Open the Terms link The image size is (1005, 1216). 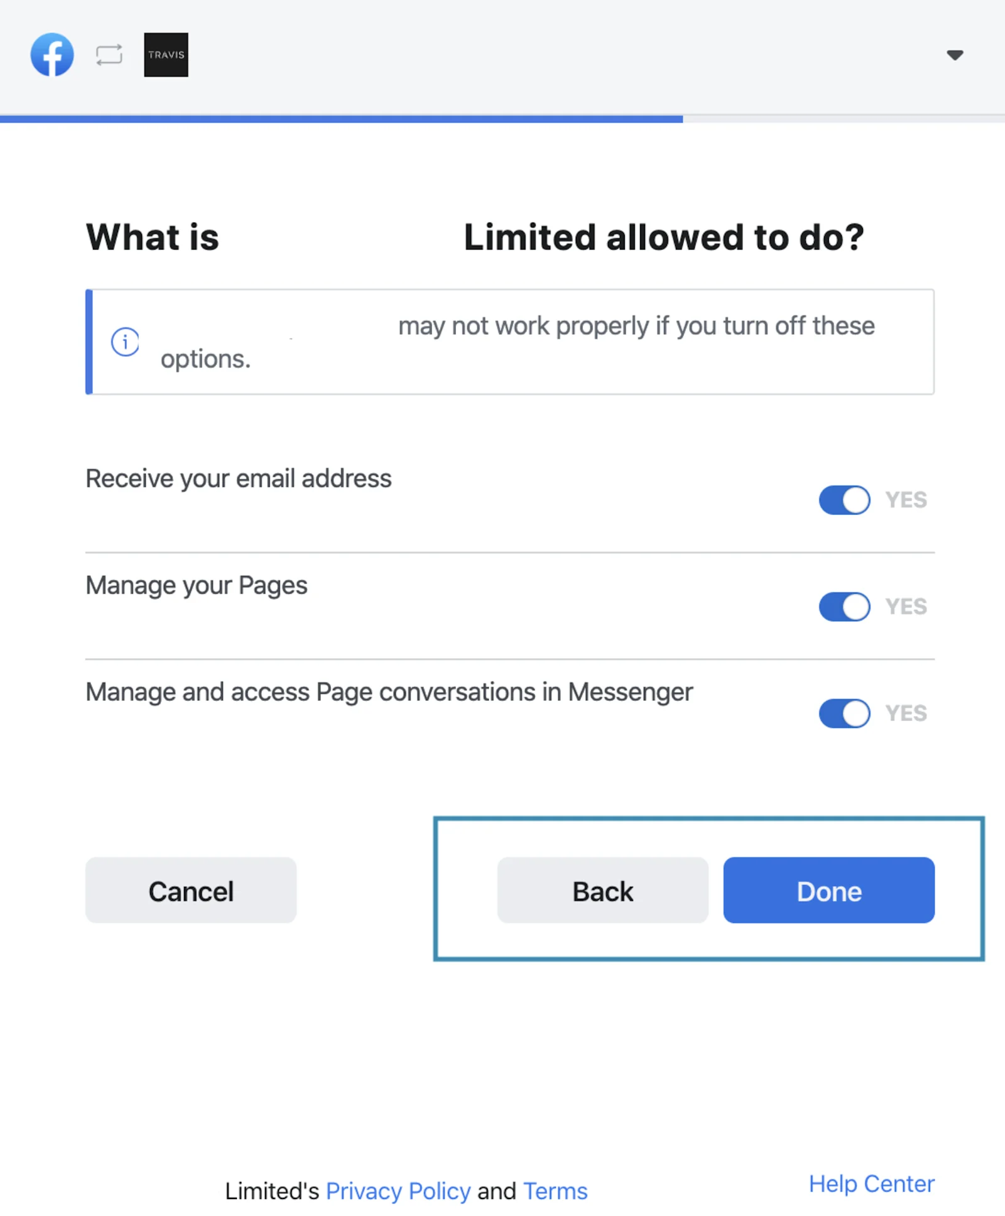pyautogui.click(x=555, y=1191)
